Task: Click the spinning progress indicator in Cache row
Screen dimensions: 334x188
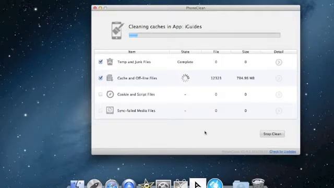Action: click(x=185, y=78)
